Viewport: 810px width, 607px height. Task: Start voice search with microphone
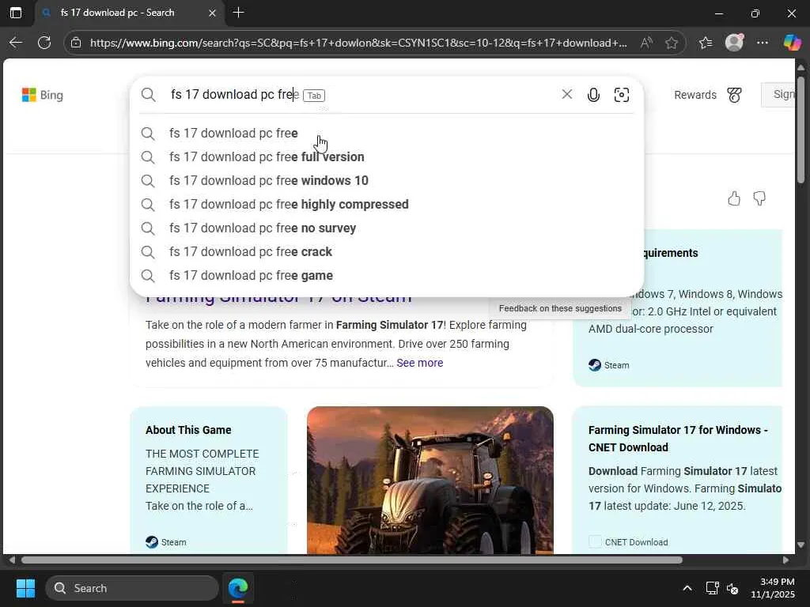pyautogui.click(x=593, y=95)
